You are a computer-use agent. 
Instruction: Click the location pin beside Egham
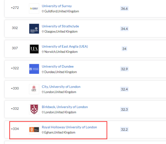click(x=43, y=133)
